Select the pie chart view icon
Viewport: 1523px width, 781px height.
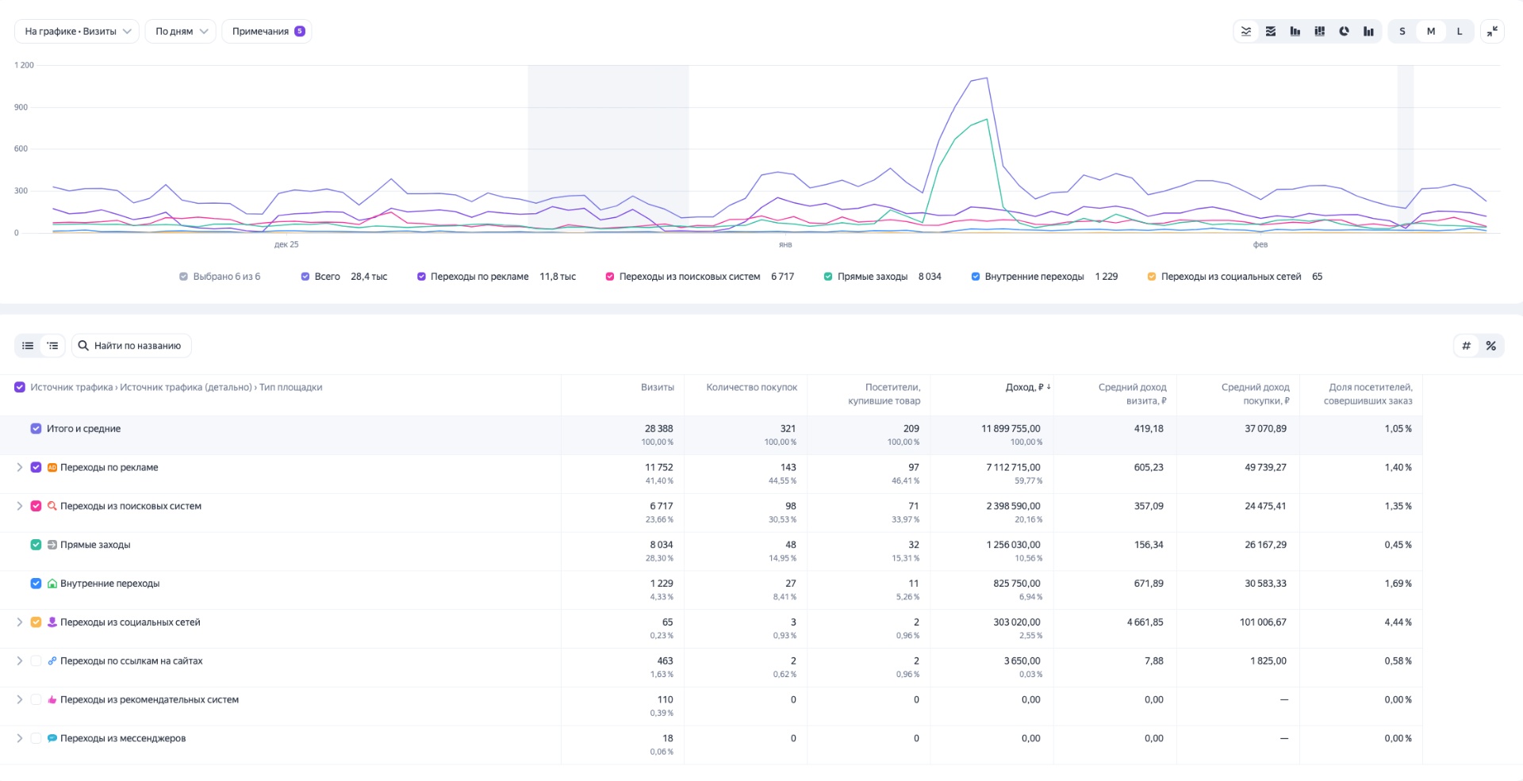(x=1344, y=32)
